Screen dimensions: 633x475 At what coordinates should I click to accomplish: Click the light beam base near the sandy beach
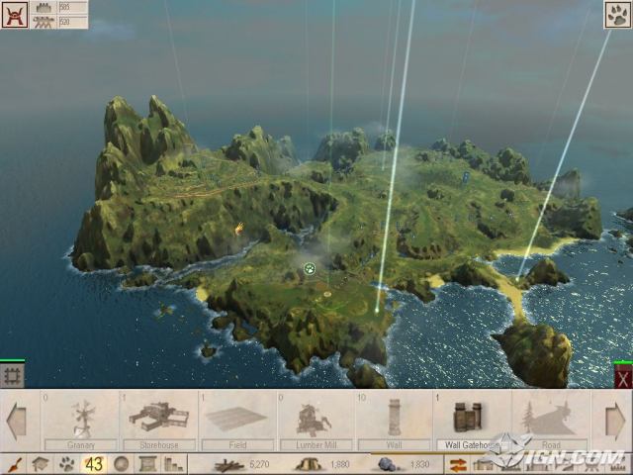pyautogui.click(x=518, y=278)
